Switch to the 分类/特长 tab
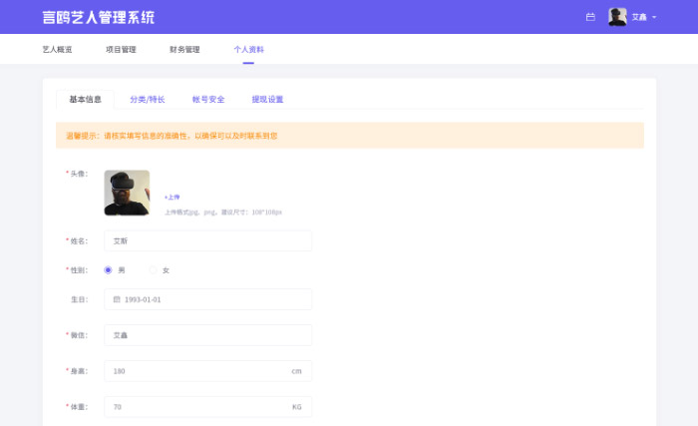698x426 pixels. [x=148, y=100]
